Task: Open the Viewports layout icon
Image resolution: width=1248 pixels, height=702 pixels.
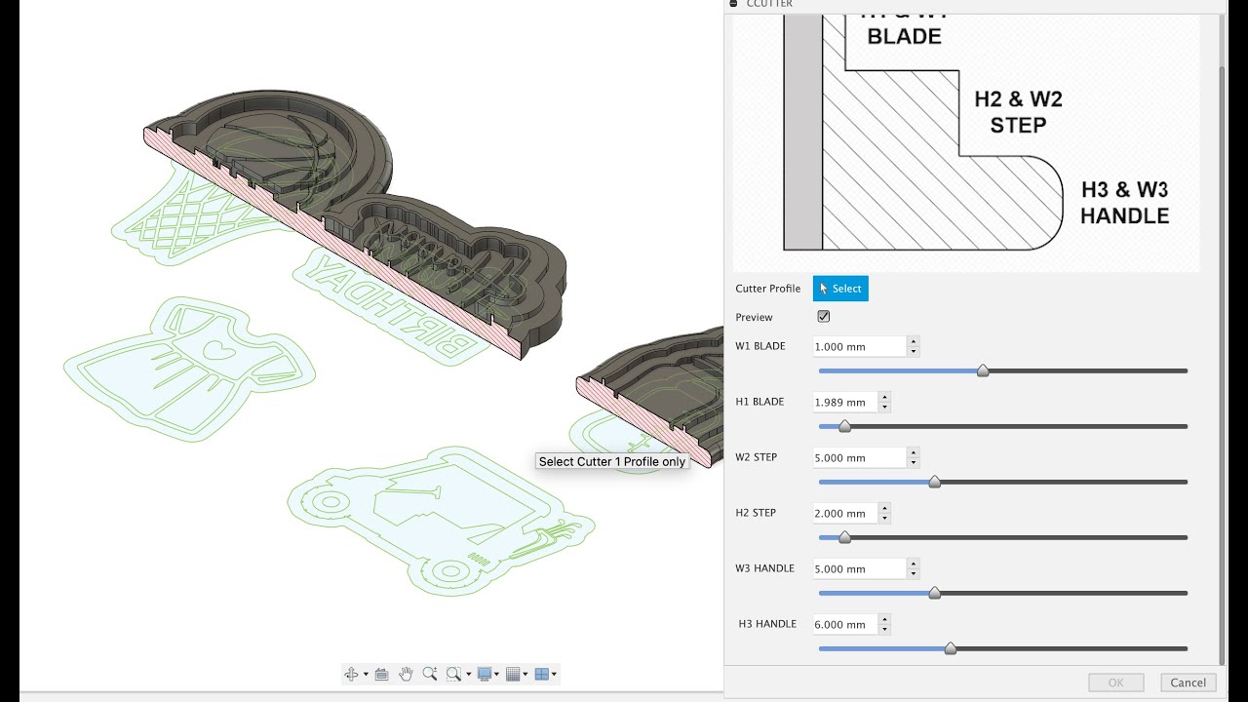Action: pos(542,674)
